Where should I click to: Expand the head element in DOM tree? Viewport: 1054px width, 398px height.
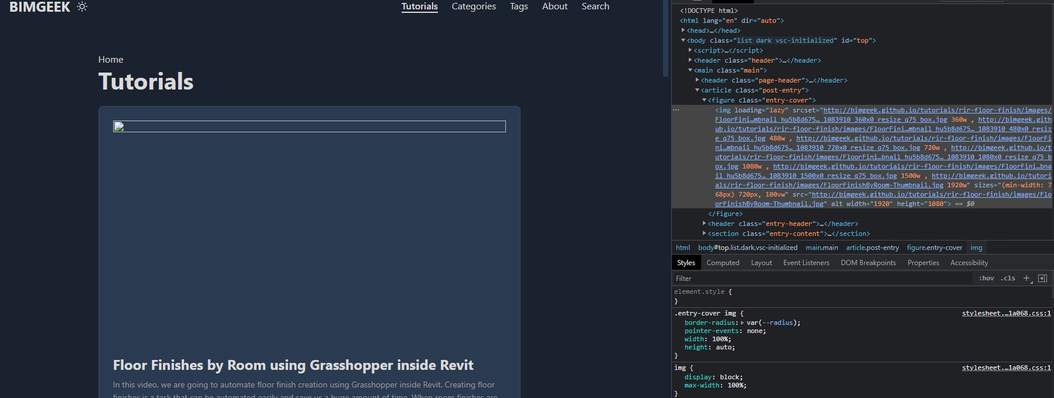point(684,30)
